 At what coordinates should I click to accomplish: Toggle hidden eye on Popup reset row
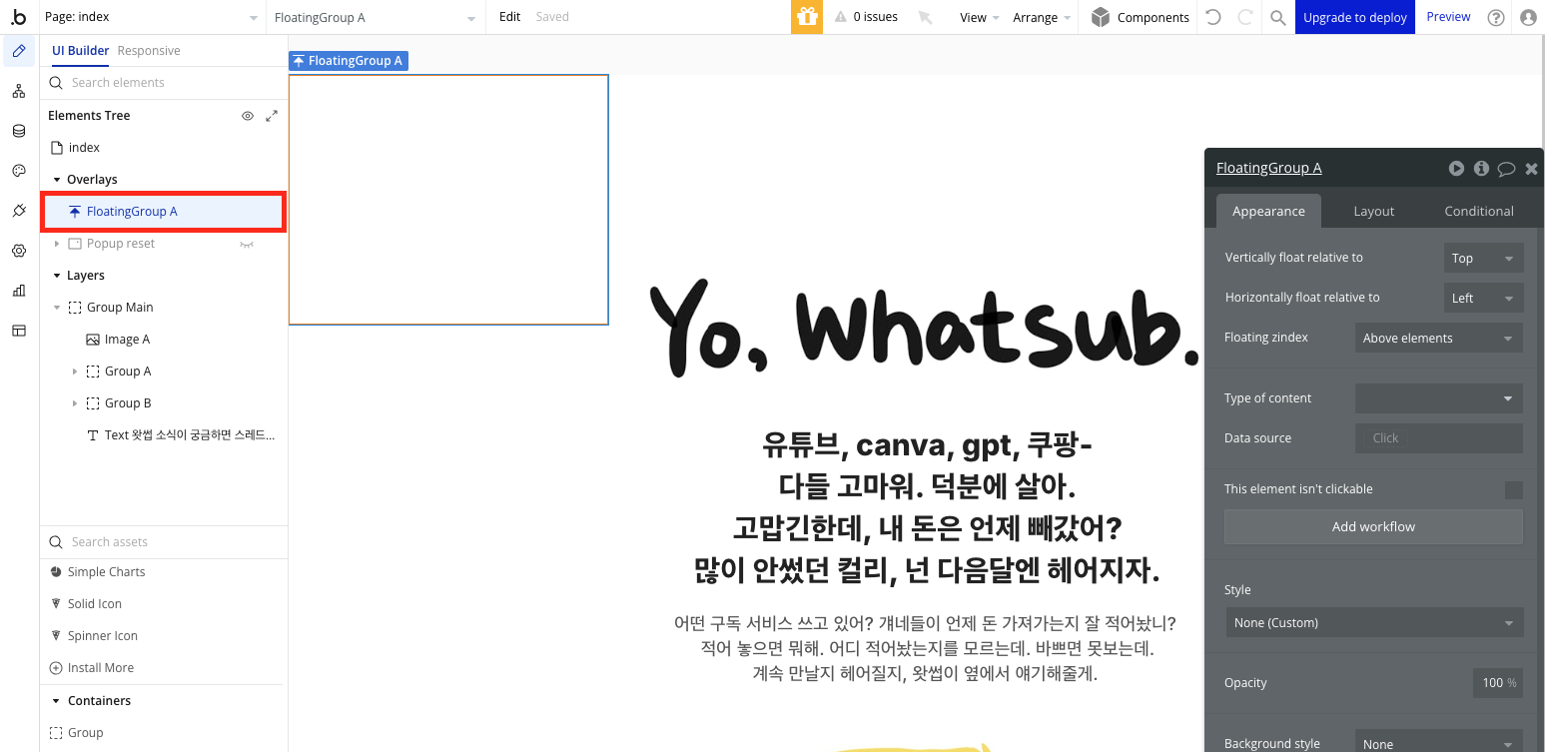pyautogui.click(x=247, y=244)
